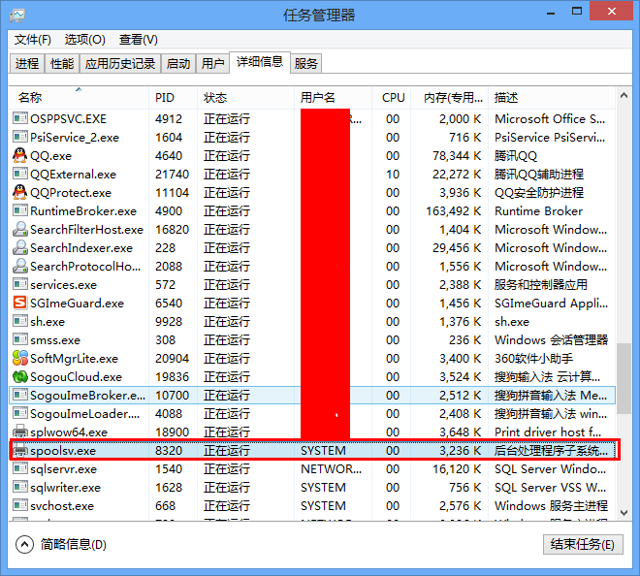Click the RuntimeBroker.exe process icon
The image size is (640, 576).
(19, 211)
